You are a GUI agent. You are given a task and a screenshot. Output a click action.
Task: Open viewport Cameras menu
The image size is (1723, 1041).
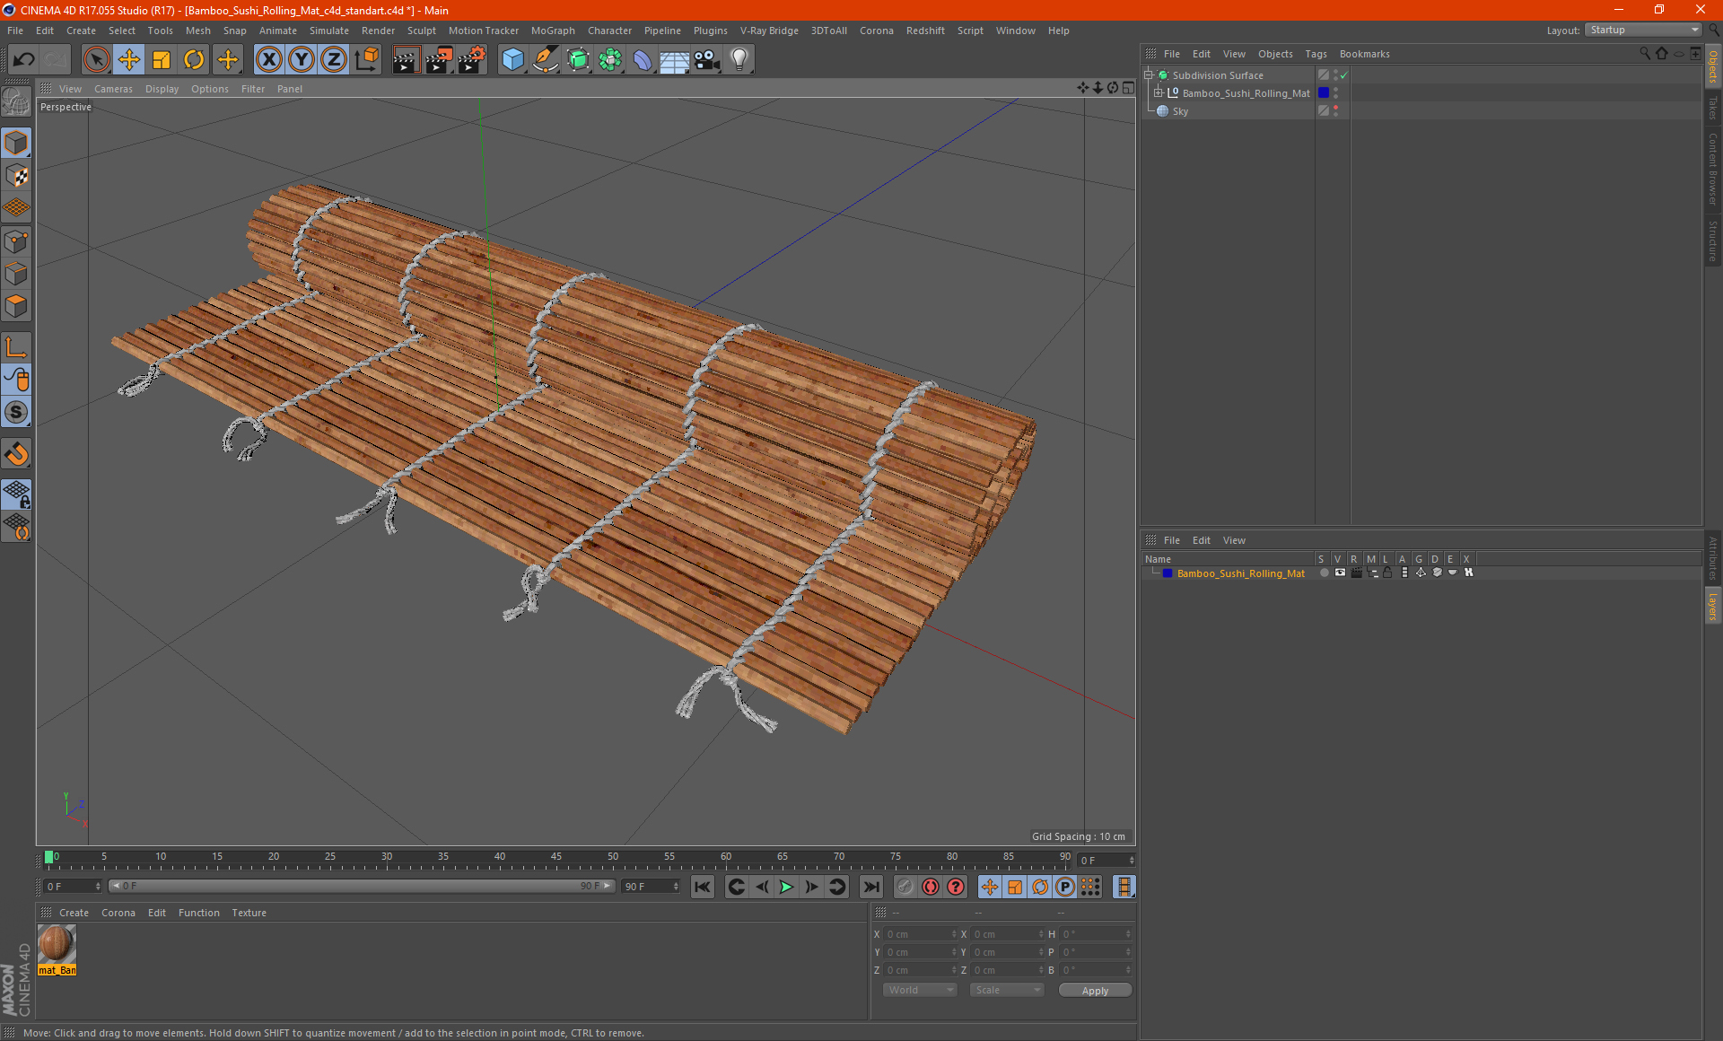(113, 89)
